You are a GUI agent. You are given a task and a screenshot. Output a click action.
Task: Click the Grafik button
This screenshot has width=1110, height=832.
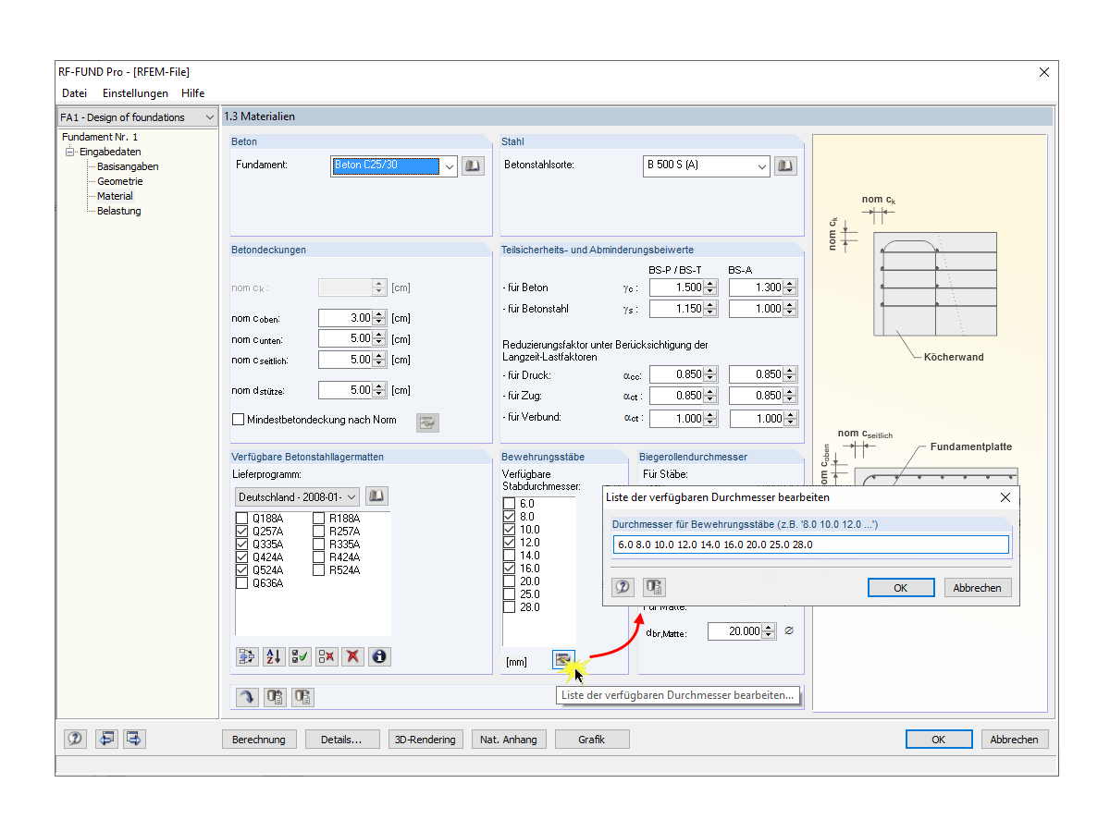point(592,740)
